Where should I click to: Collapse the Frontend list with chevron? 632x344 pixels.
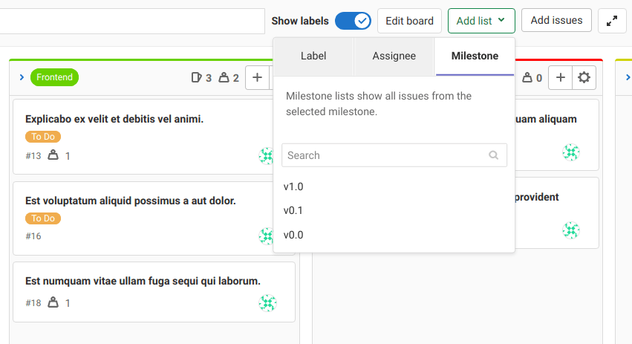point(22,77)
